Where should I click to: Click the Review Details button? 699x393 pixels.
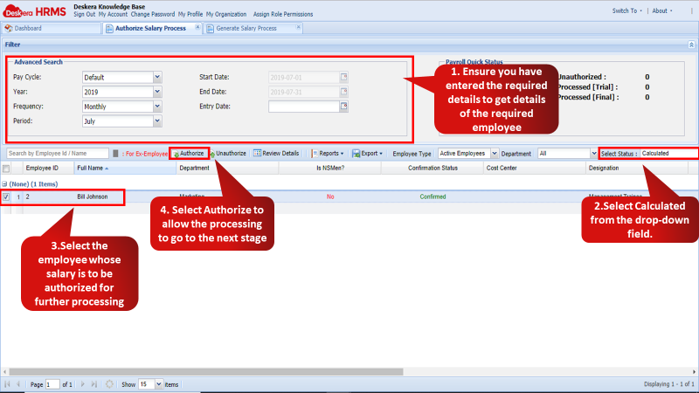click(x=276, y=154)
